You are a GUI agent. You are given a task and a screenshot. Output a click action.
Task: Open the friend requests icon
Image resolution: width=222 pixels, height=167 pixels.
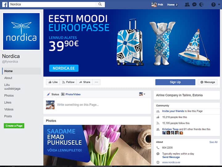coord(187,5)
